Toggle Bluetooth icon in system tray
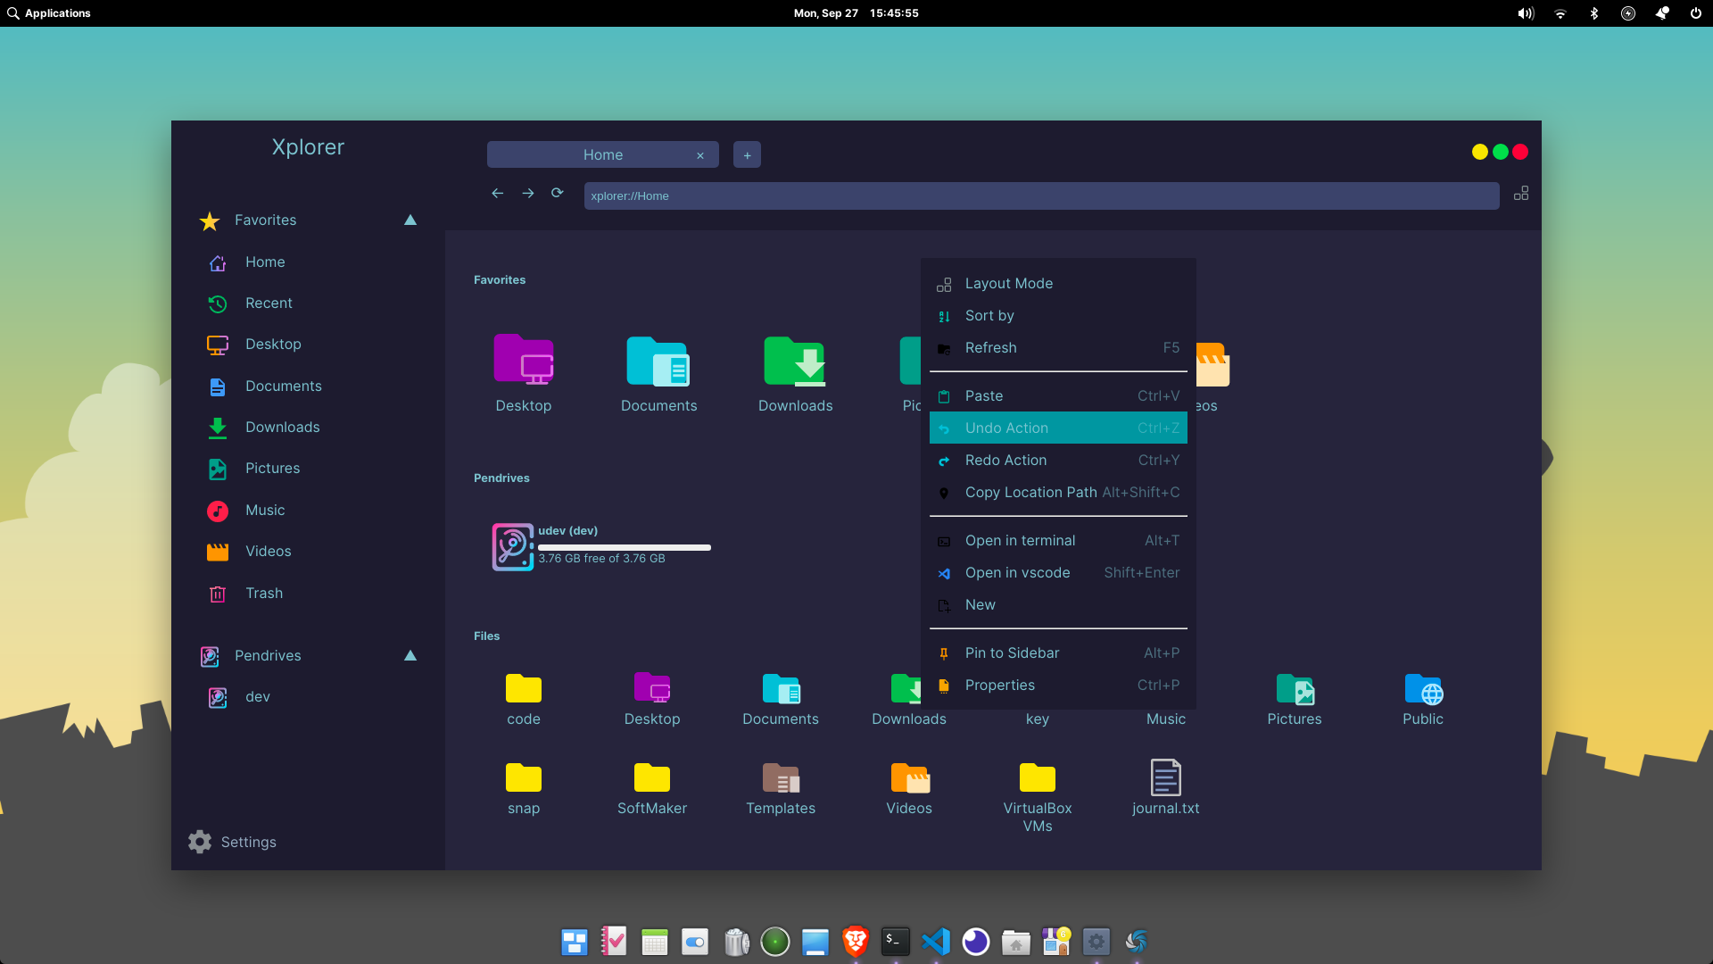Image resolution: width=1713 pixels, height=964 pixels. [x=1594, y=13]
